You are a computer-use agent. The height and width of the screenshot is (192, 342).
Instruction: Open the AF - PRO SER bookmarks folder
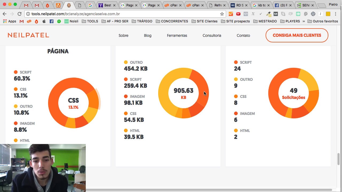click(115, 21)
